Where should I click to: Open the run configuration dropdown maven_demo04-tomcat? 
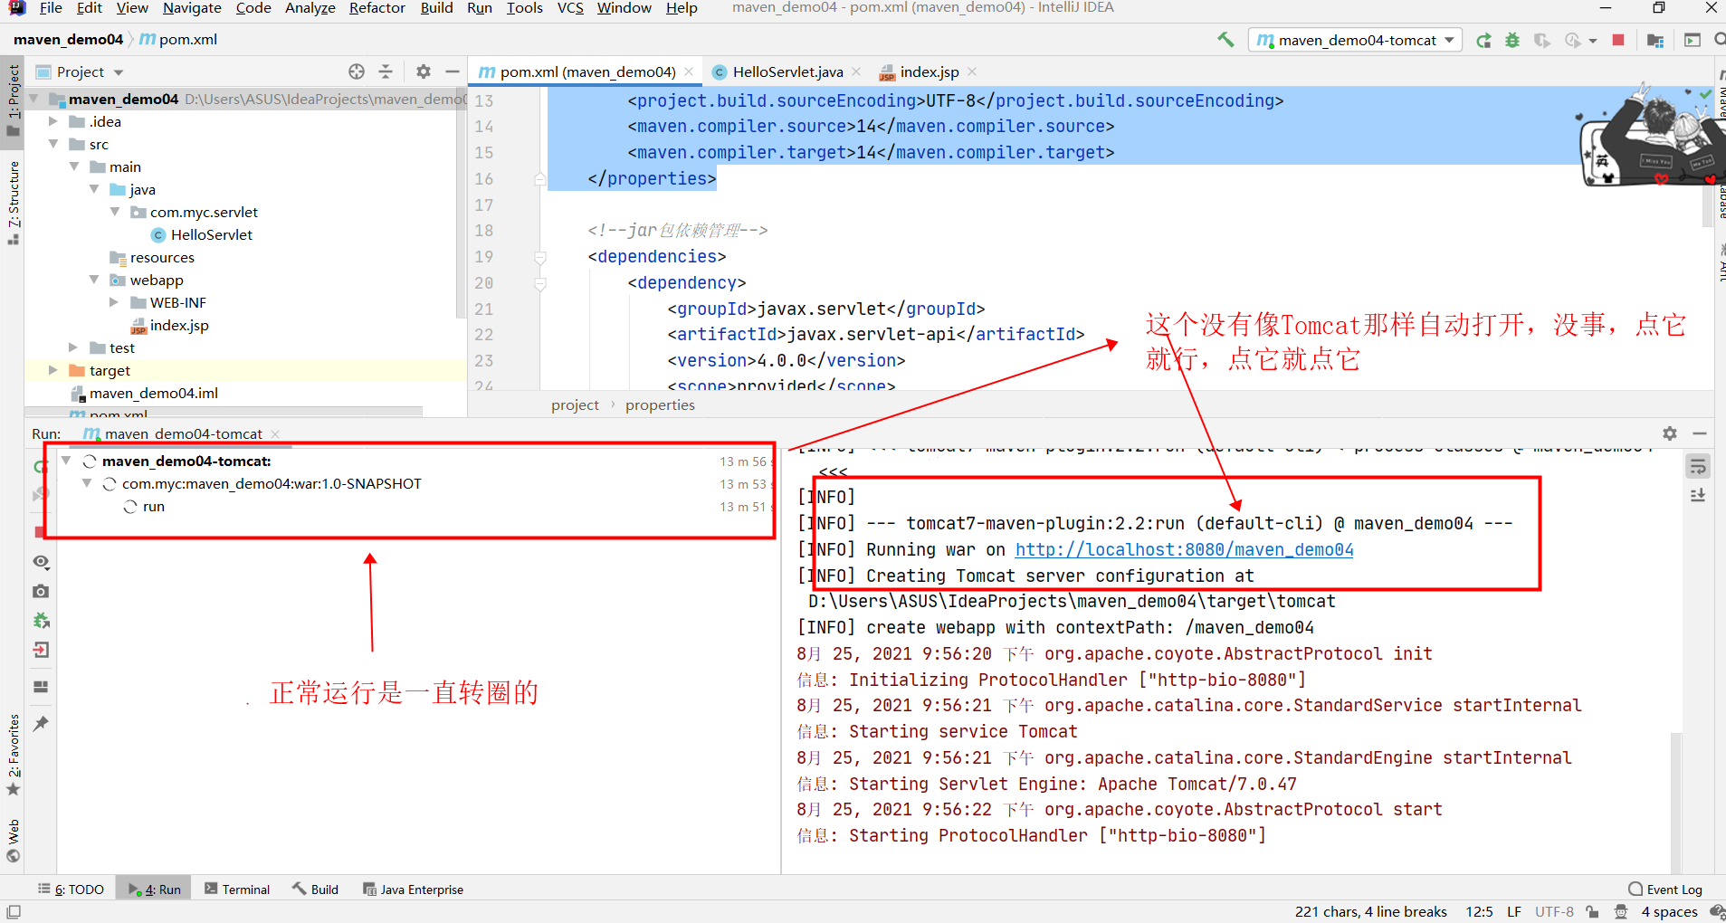coord(1356,40)
